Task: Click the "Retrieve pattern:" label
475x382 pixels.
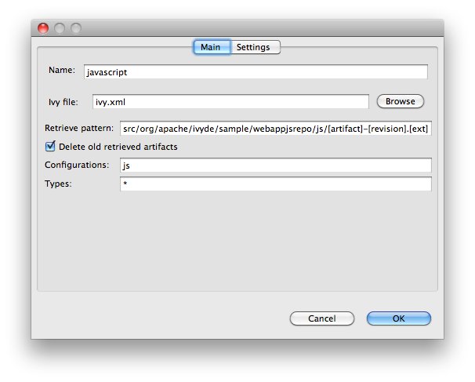Action: (x=80, y=128)
